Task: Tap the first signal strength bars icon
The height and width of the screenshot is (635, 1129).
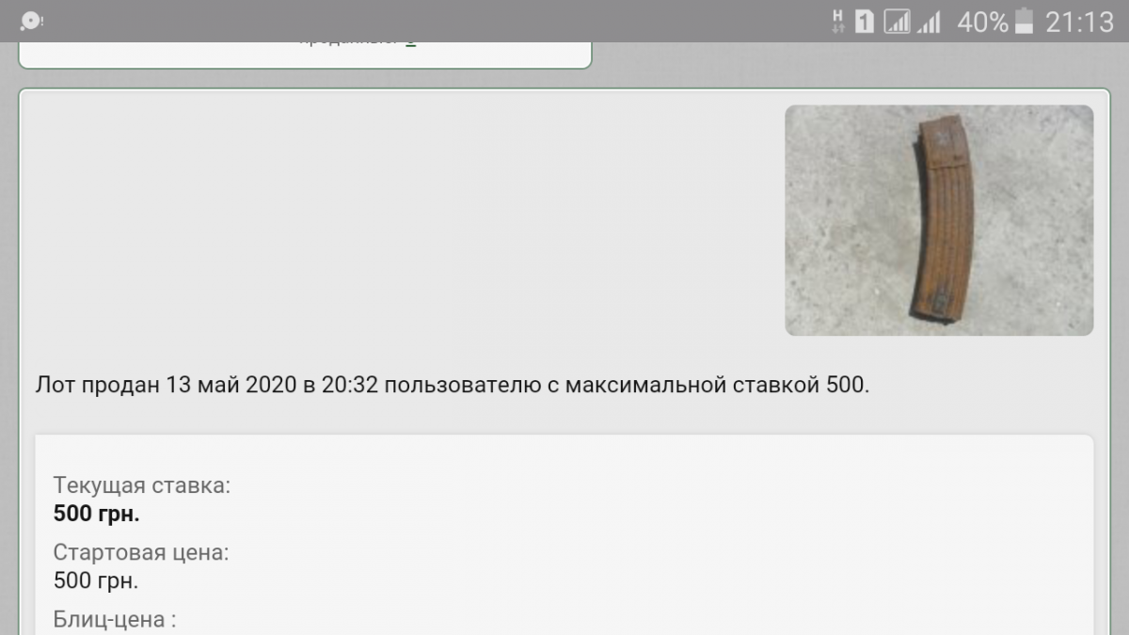Action: point(898,21)
